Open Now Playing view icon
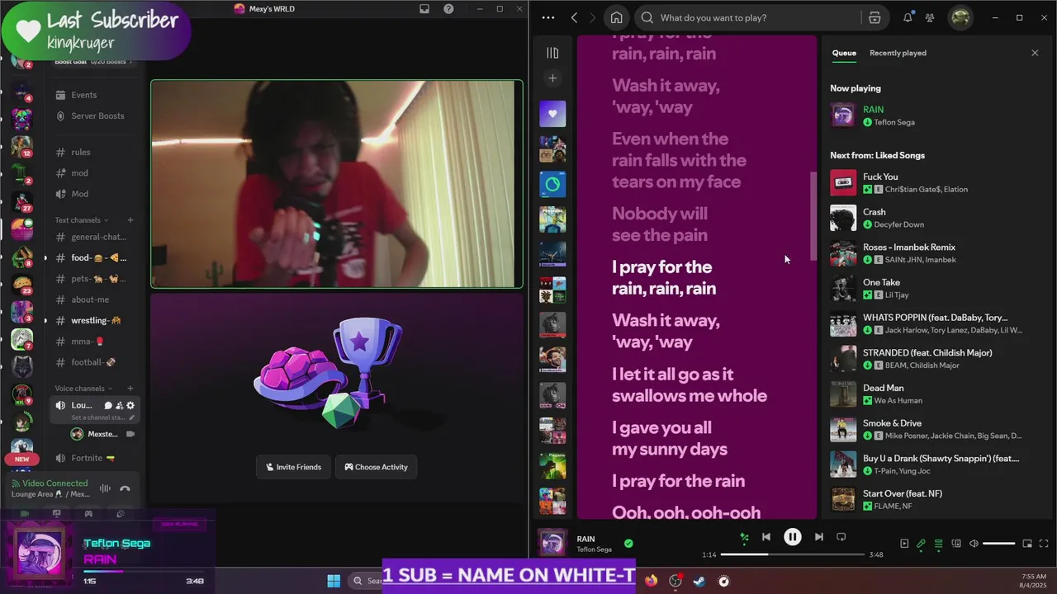The width and height of the screenshot is (1057, 594). tap(904, 544)
